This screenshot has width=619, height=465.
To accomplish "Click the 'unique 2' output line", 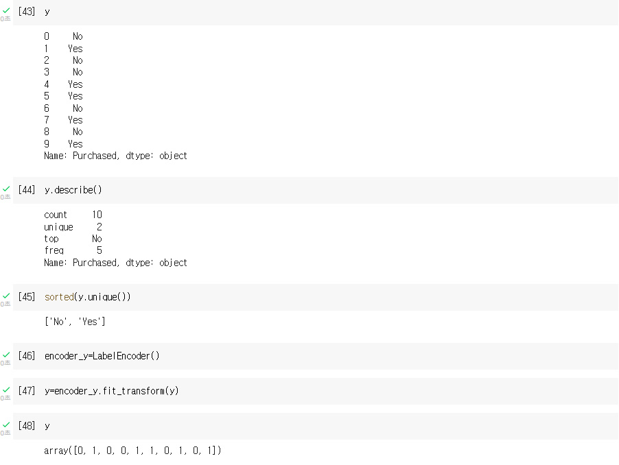I will point(73,227).
